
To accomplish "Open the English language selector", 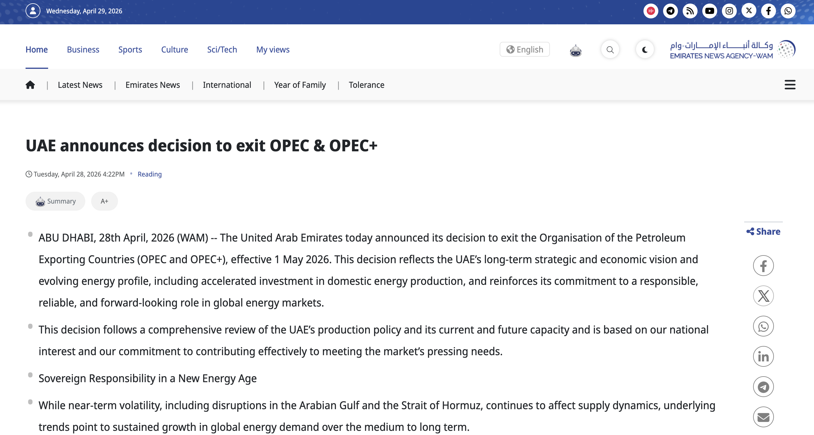I will pos(525,50).
